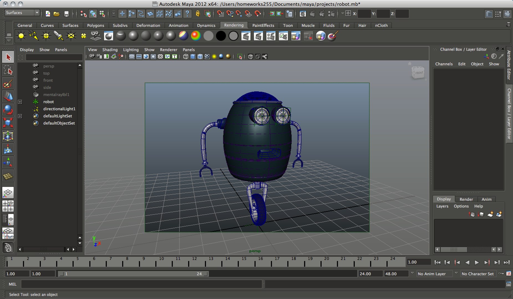This screenshot has width=513, height=299.
Task: Choose the Paint Selection tool
Action: coord(8,84)
